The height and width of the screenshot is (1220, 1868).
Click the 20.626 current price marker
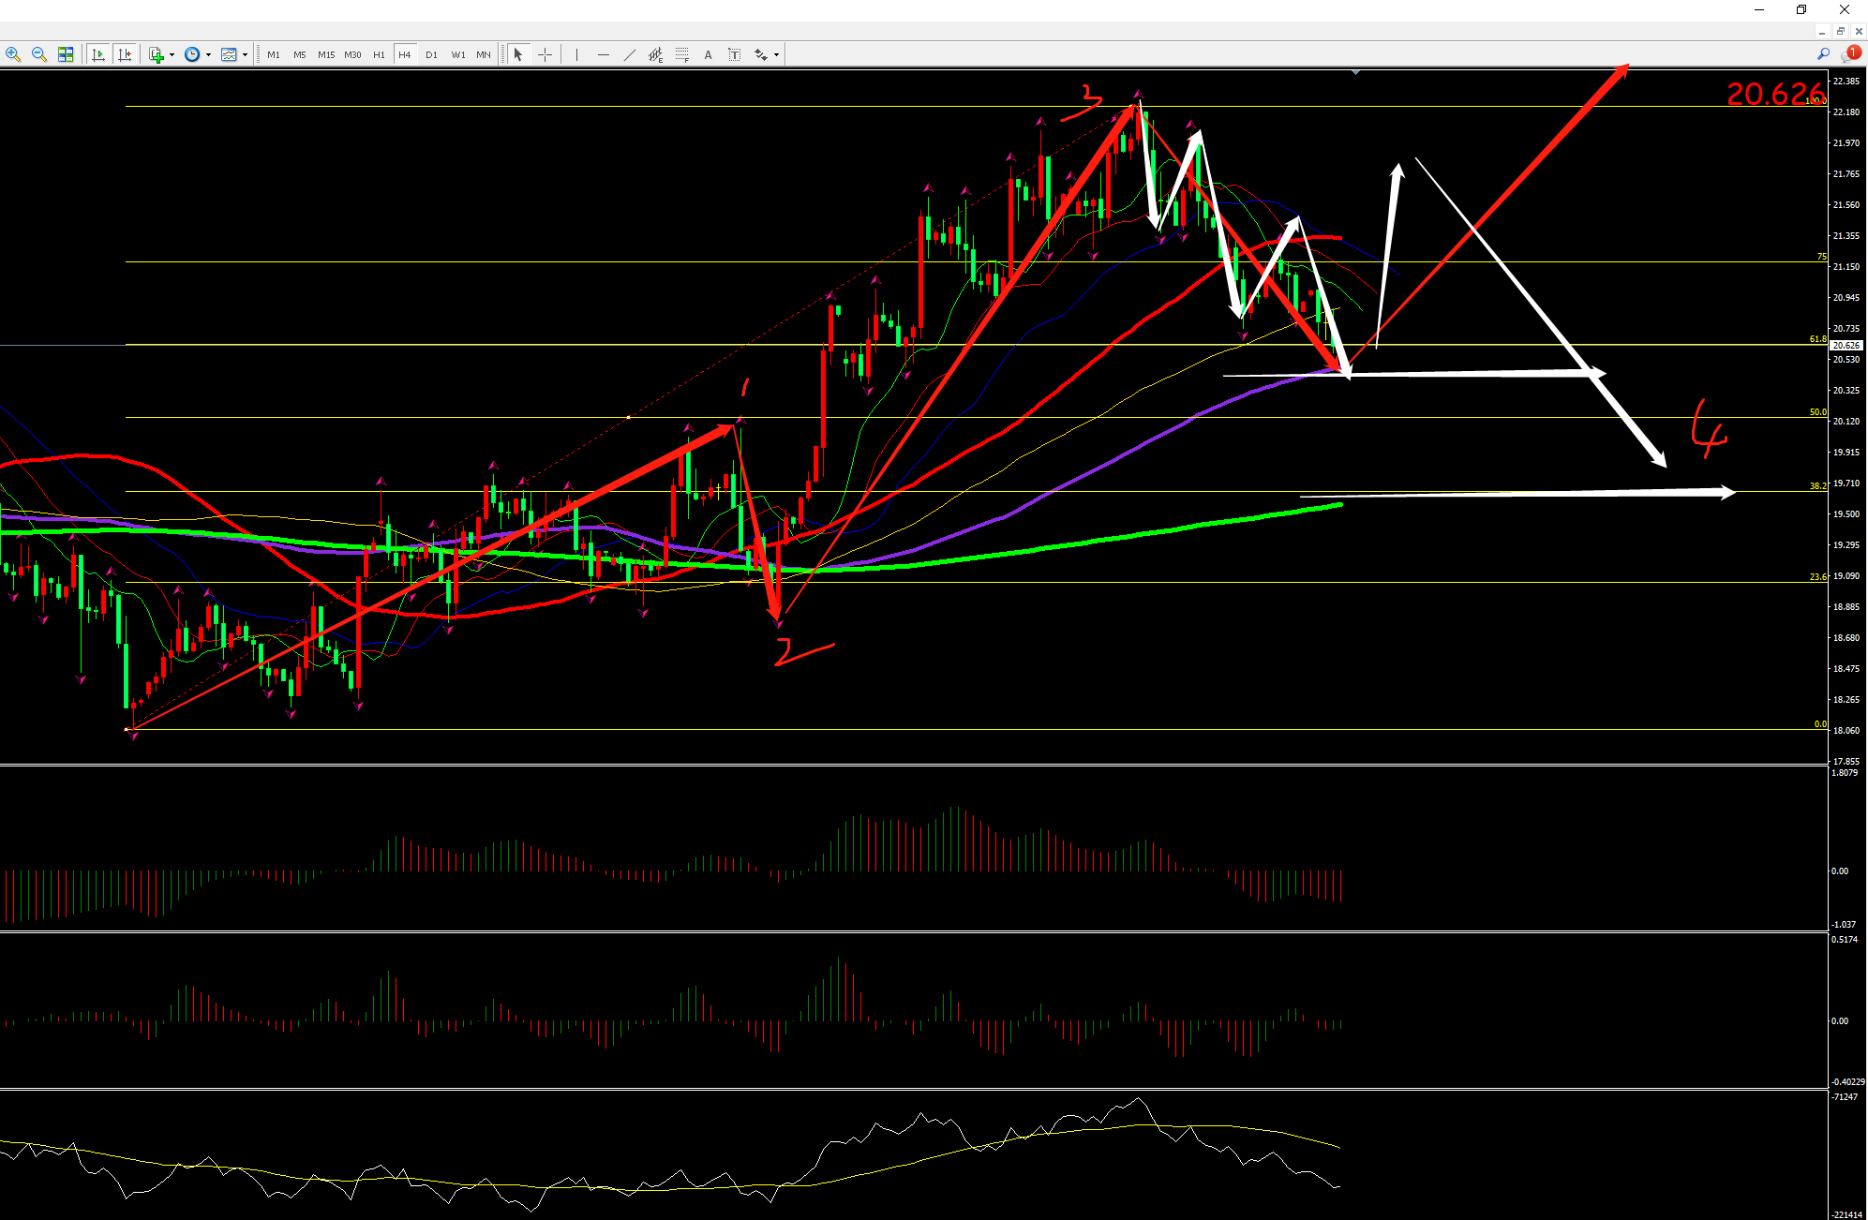(x=1846, y=345)
